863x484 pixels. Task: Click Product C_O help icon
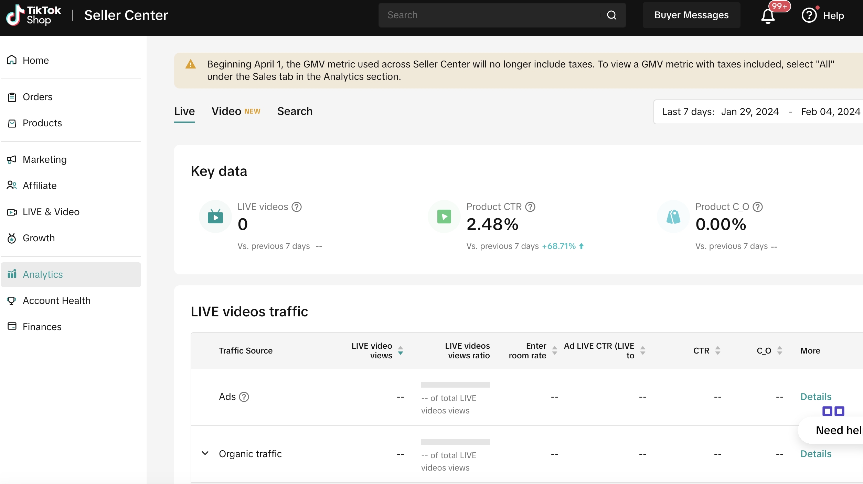pyautogui.click(x=758, y=207)
